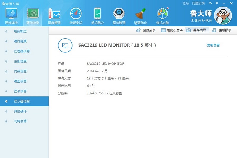Click the camera icon for 保存截屏
Image resolution: width=237 pixels, height=158 pixels.
pos(188,31)
